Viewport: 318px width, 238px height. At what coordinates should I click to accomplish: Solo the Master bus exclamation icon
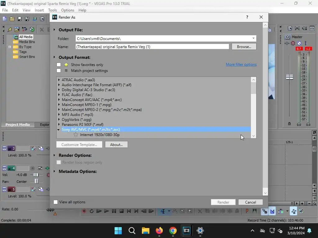tap(306, 43)
